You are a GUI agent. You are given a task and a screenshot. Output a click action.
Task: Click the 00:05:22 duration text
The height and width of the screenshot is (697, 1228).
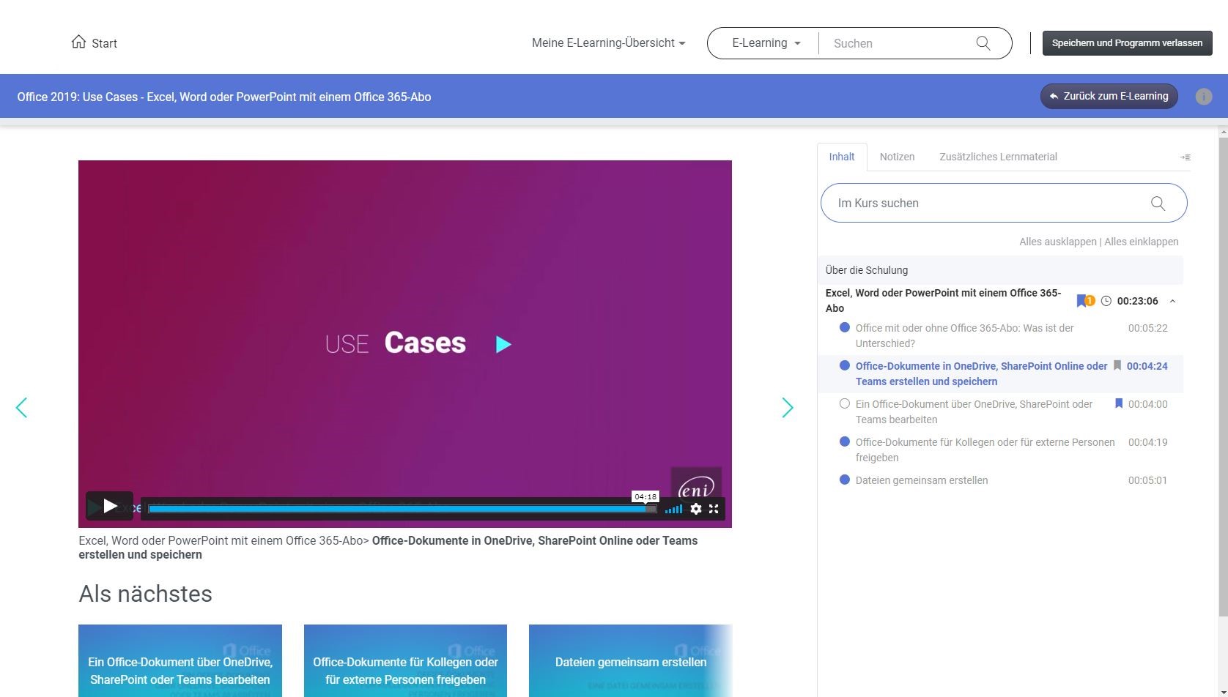tap(1148, 328)
